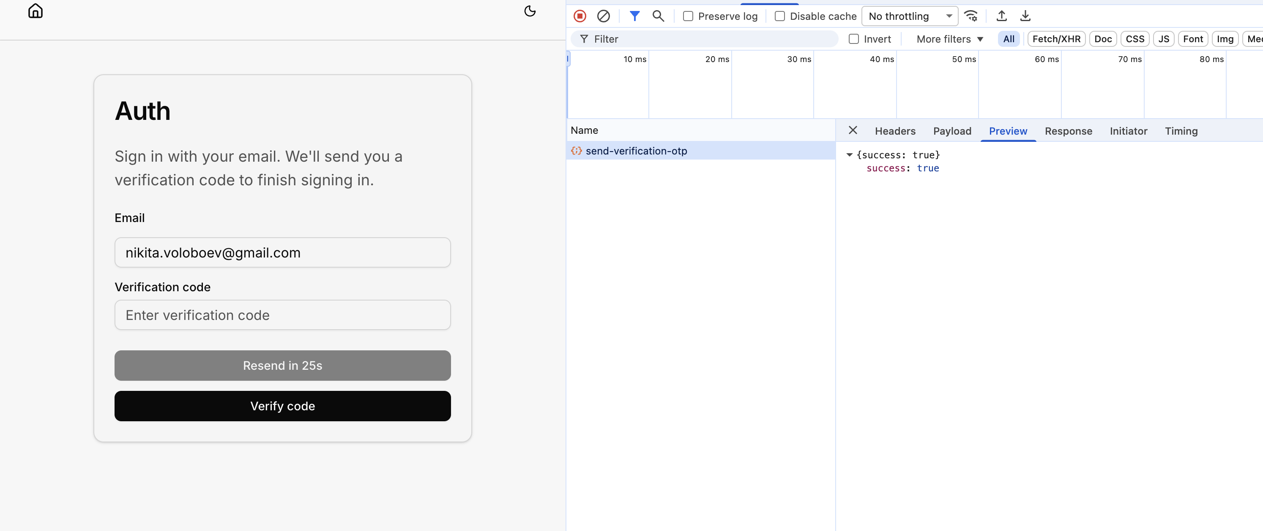The width and height of the screenshot is (1263, 531).
Task: Open network search with the magnifier icon
Action: 658,16
